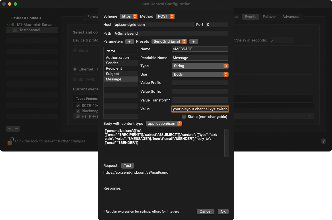This screenshot has height=220, width=332.
Task: Click green status dot of M1-Mac-mini-Server
Action: (x=13, y=24)
